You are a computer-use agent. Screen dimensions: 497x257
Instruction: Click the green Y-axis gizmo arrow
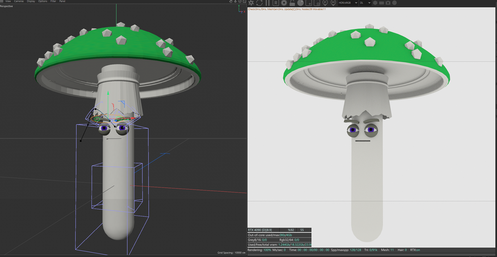click(x=108, y=93)
